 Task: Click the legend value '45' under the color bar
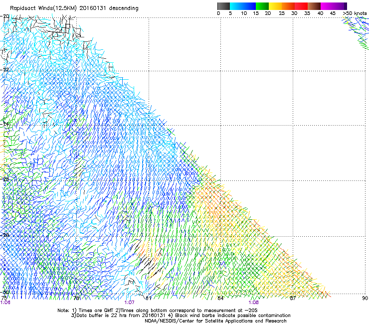pos(333,13)
